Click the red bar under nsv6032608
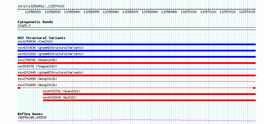Screen dimensions: 264x124 click(149, 100)
